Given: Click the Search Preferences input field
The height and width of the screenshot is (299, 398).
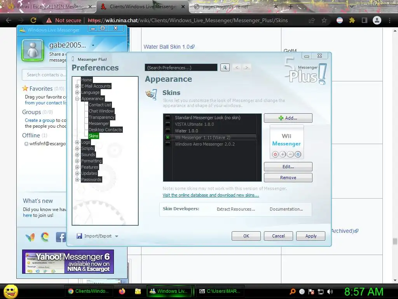Looking at the screenshot, I should click(181, 68).
